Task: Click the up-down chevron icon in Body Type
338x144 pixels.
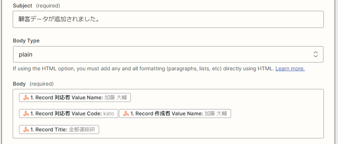Action: click(x=316, y=54)
